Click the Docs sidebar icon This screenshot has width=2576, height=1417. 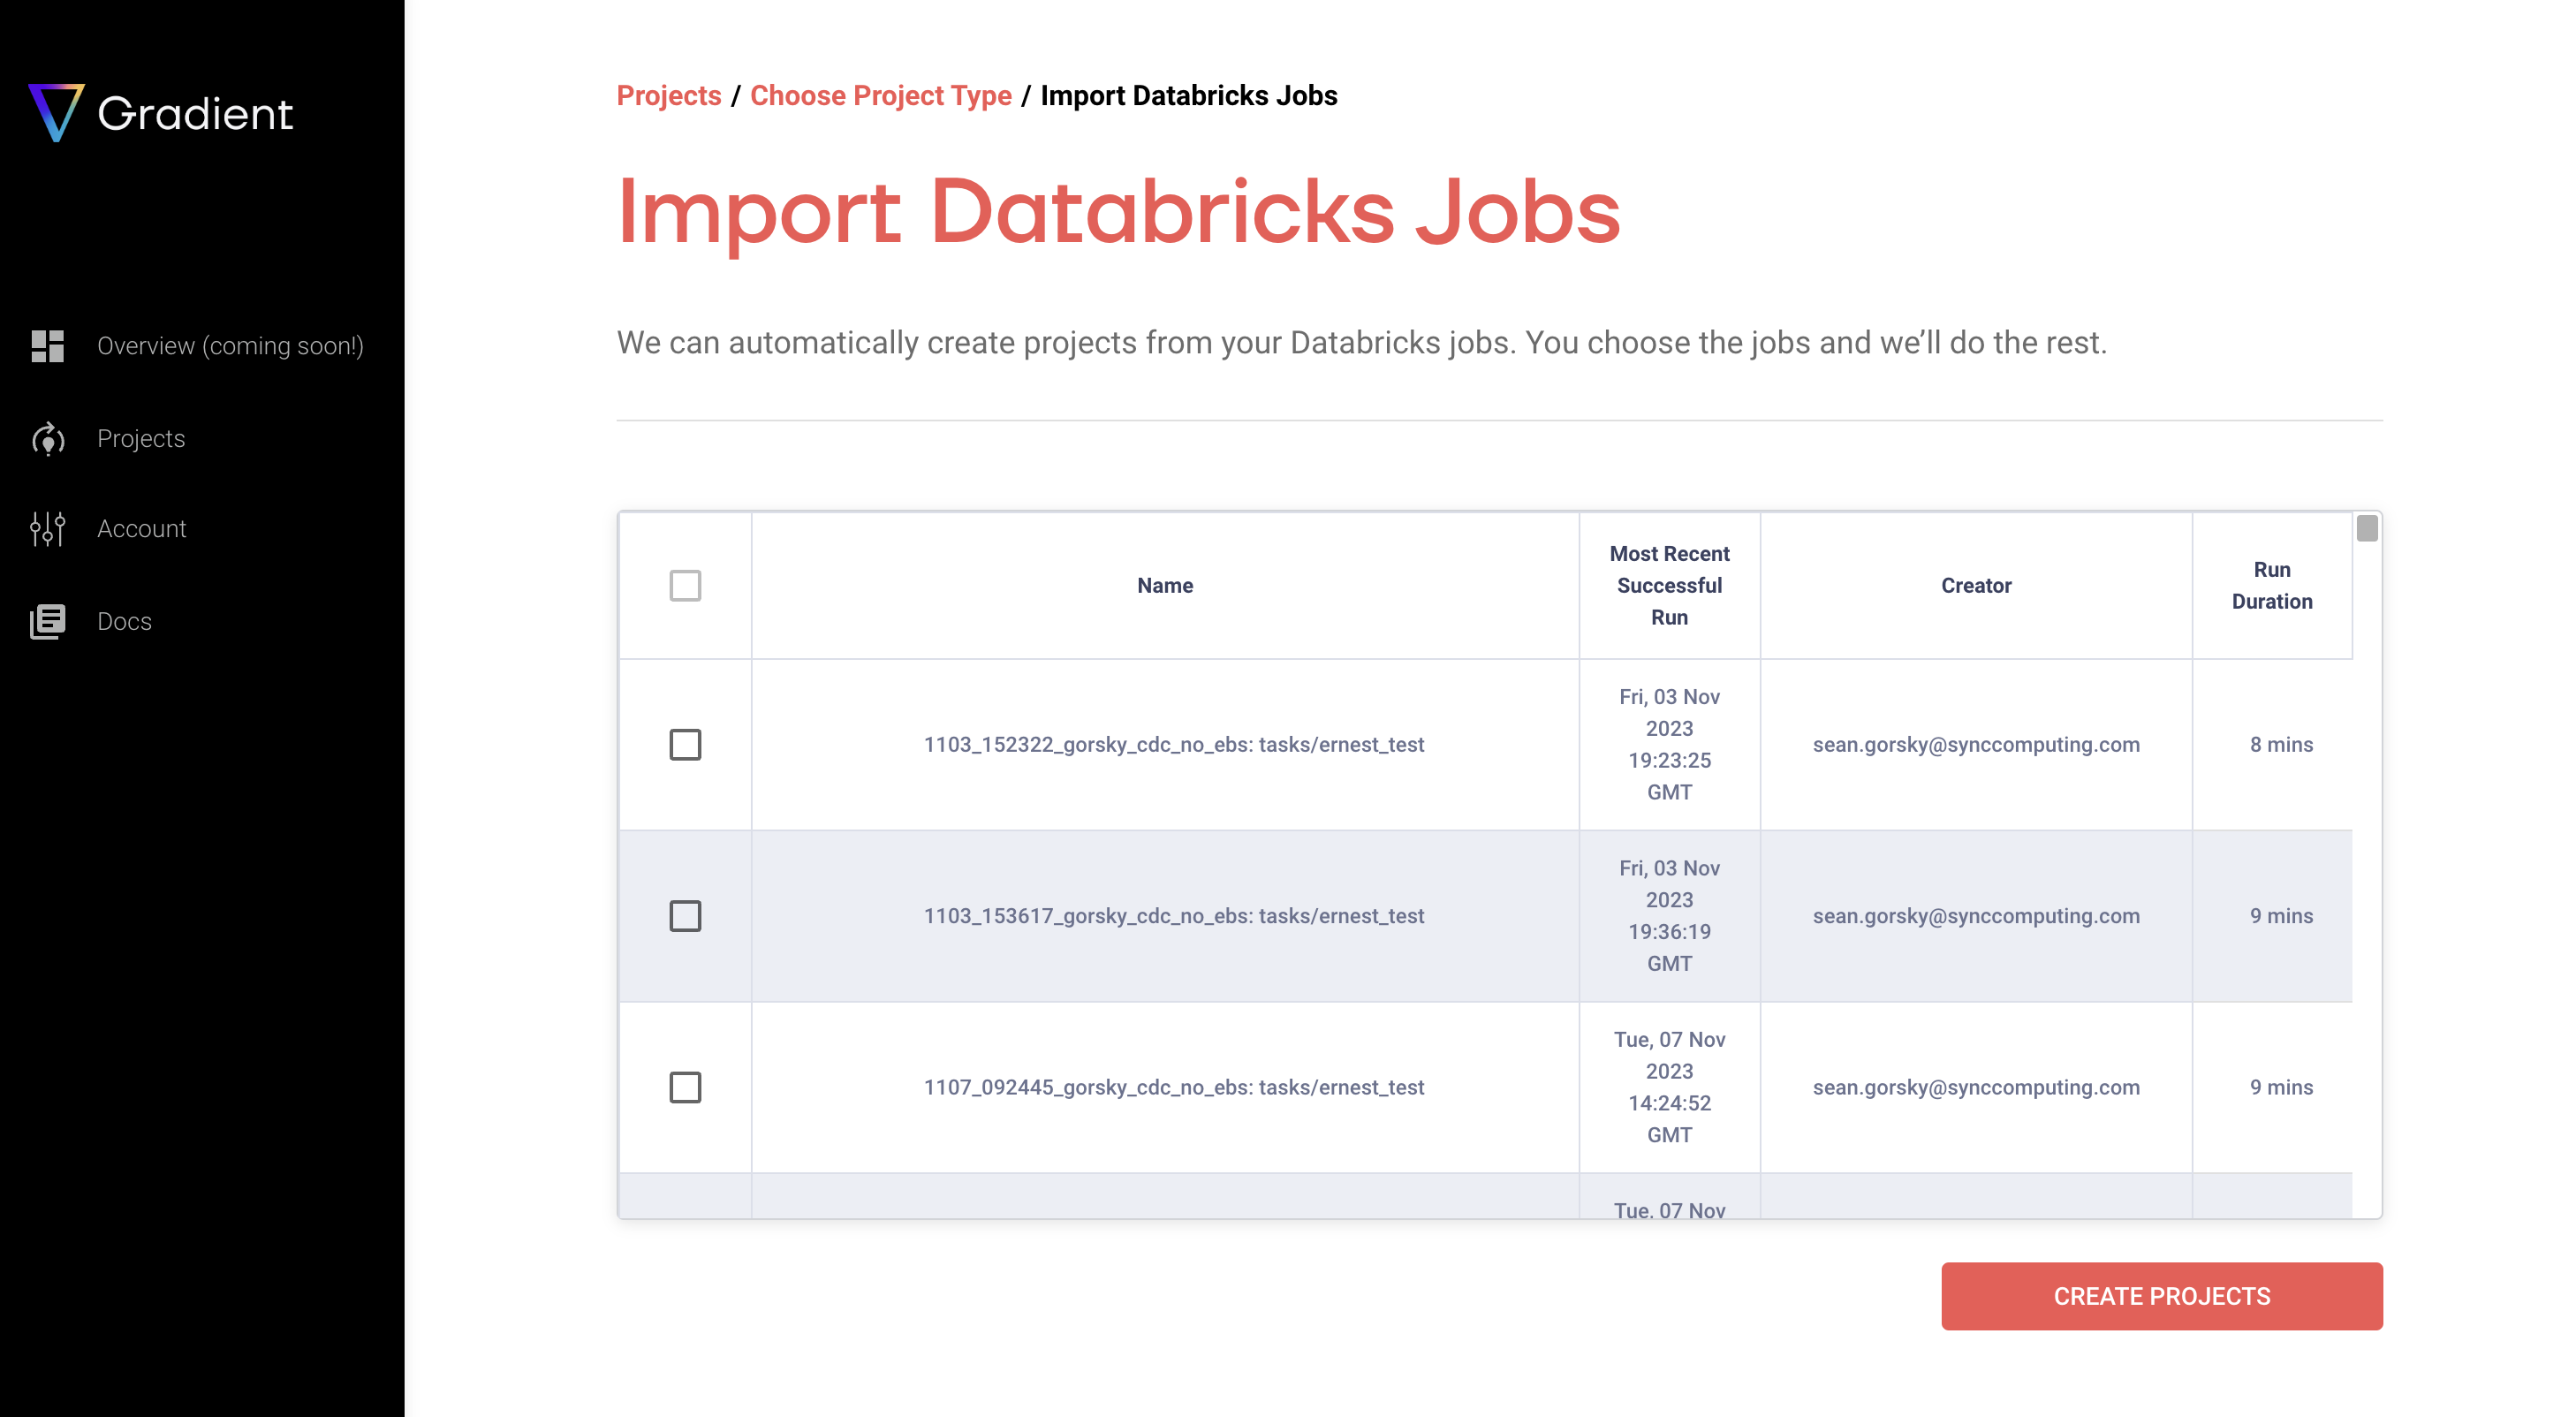(x=47, y=621)
